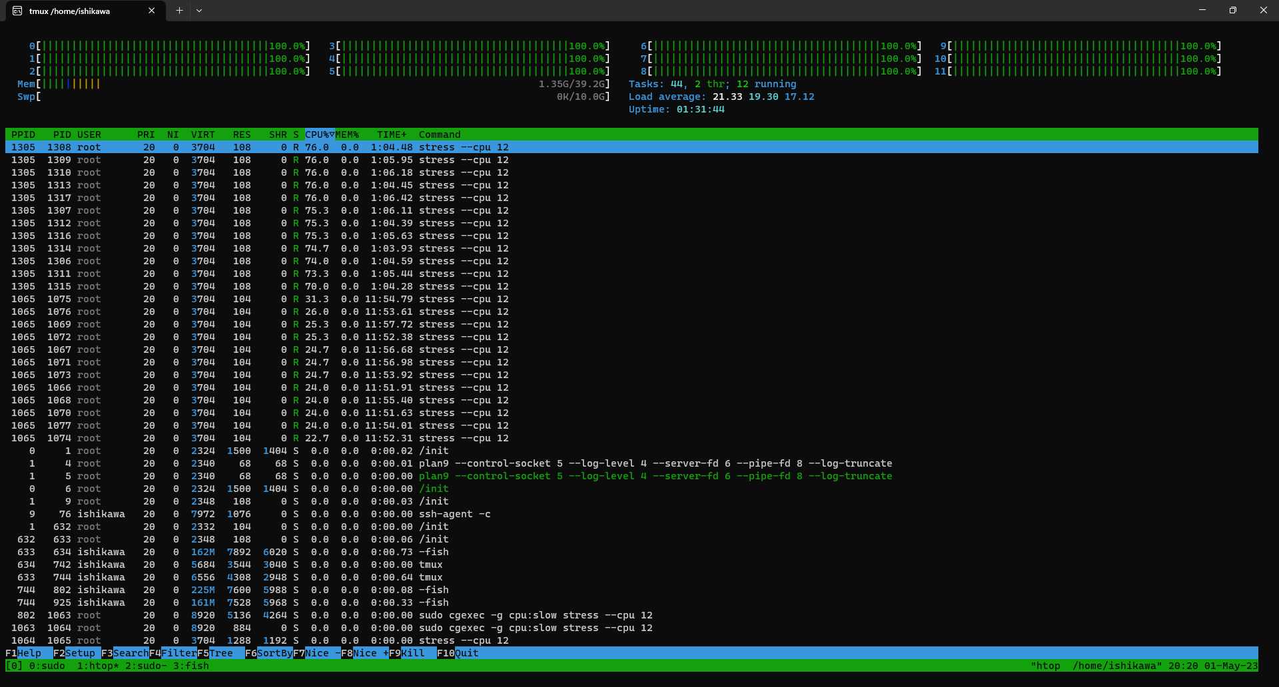Select tmux window 3:fish in status bar
This screenshot has width=1279, height=687.
191,666
